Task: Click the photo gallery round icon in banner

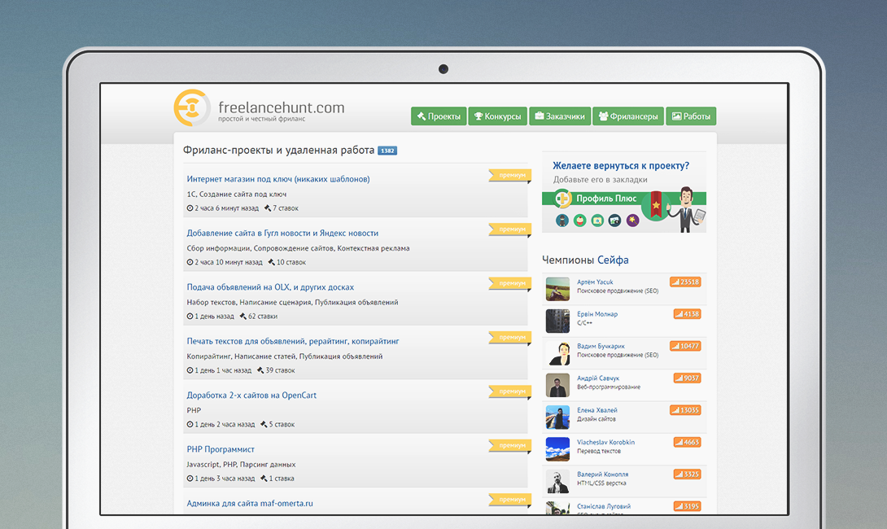Action: pyautogui.click(x=615, y=220)
